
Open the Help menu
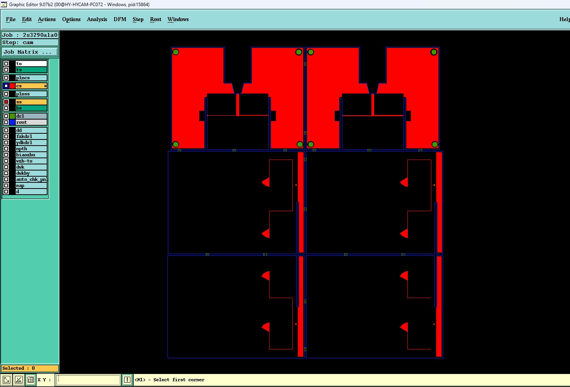564,19
